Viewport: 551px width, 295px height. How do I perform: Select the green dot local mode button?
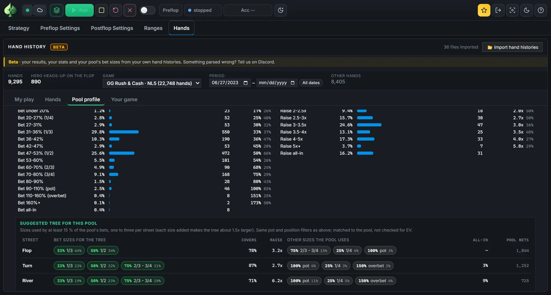pos(28,10)
